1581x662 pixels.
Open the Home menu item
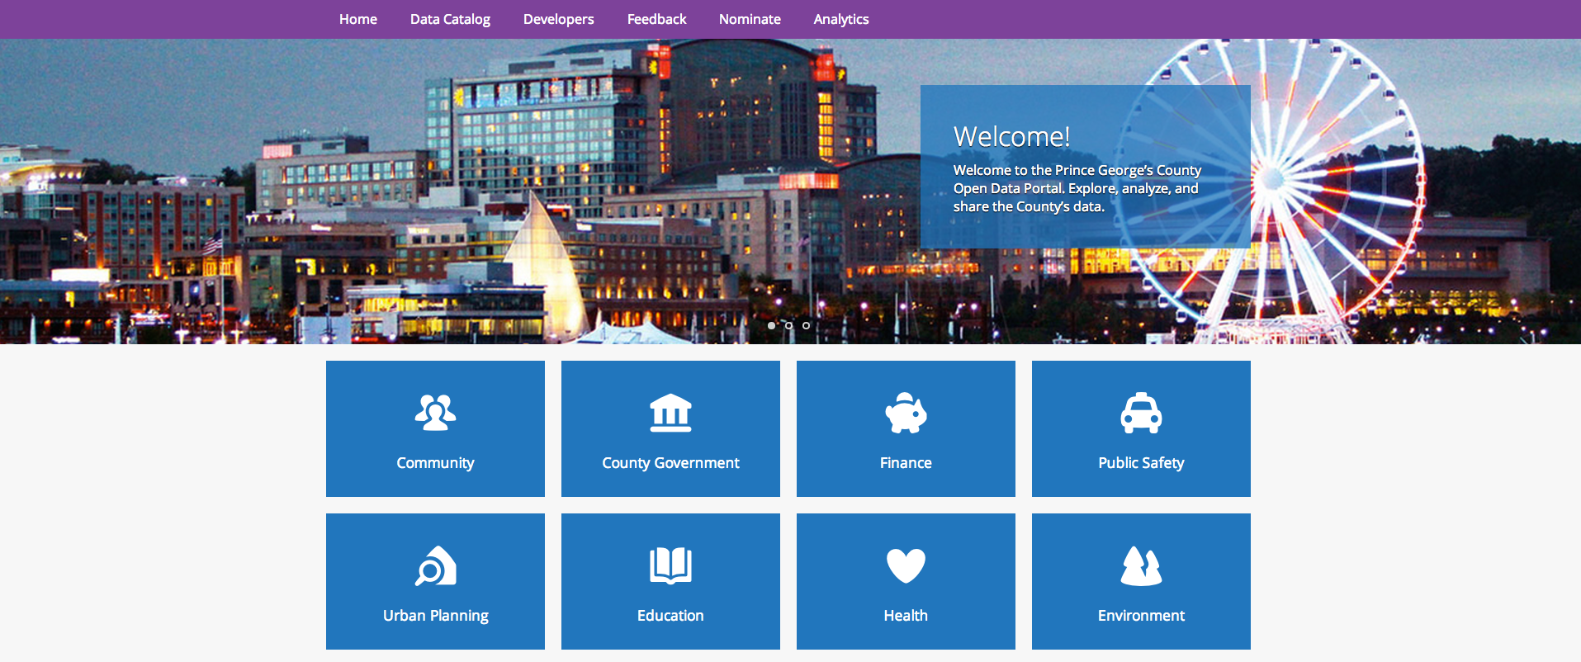(x=357, y=19)
